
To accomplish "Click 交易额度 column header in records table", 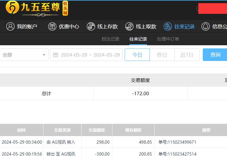I will coord(97,130).
